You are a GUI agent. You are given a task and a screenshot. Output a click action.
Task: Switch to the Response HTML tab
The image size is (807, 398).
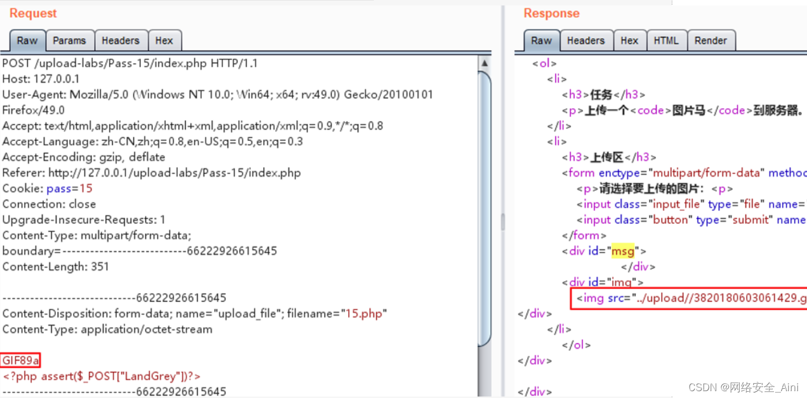click(x=666, y=40)
